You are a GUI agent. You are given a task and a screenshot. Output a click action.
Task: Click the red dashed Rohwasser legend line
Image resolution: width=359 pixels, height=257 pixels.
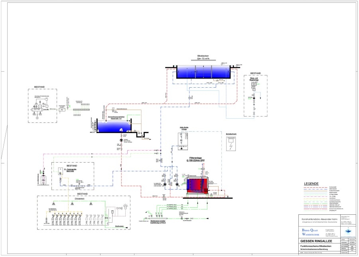point(316,187)
